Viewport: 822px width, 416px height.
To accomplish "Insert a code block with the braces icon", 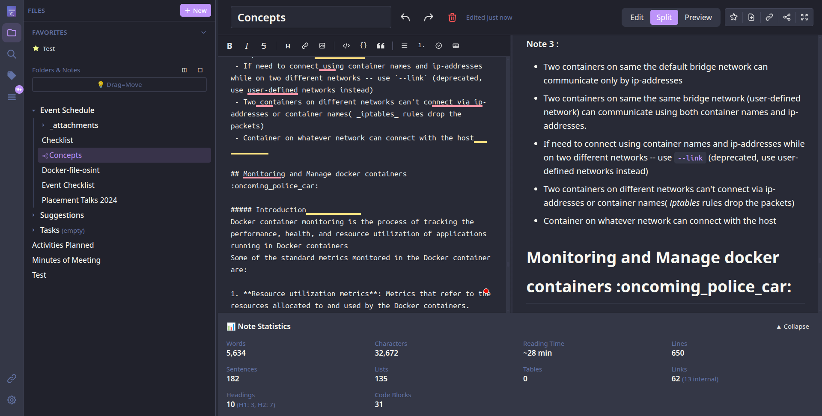I will coord(363,45).
